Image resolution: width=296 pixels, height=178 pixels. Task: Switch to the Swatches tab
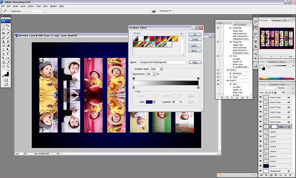coord(273,62)
